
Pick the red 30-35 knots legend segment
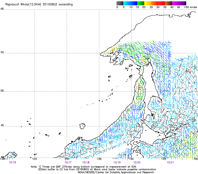point(162,3)
